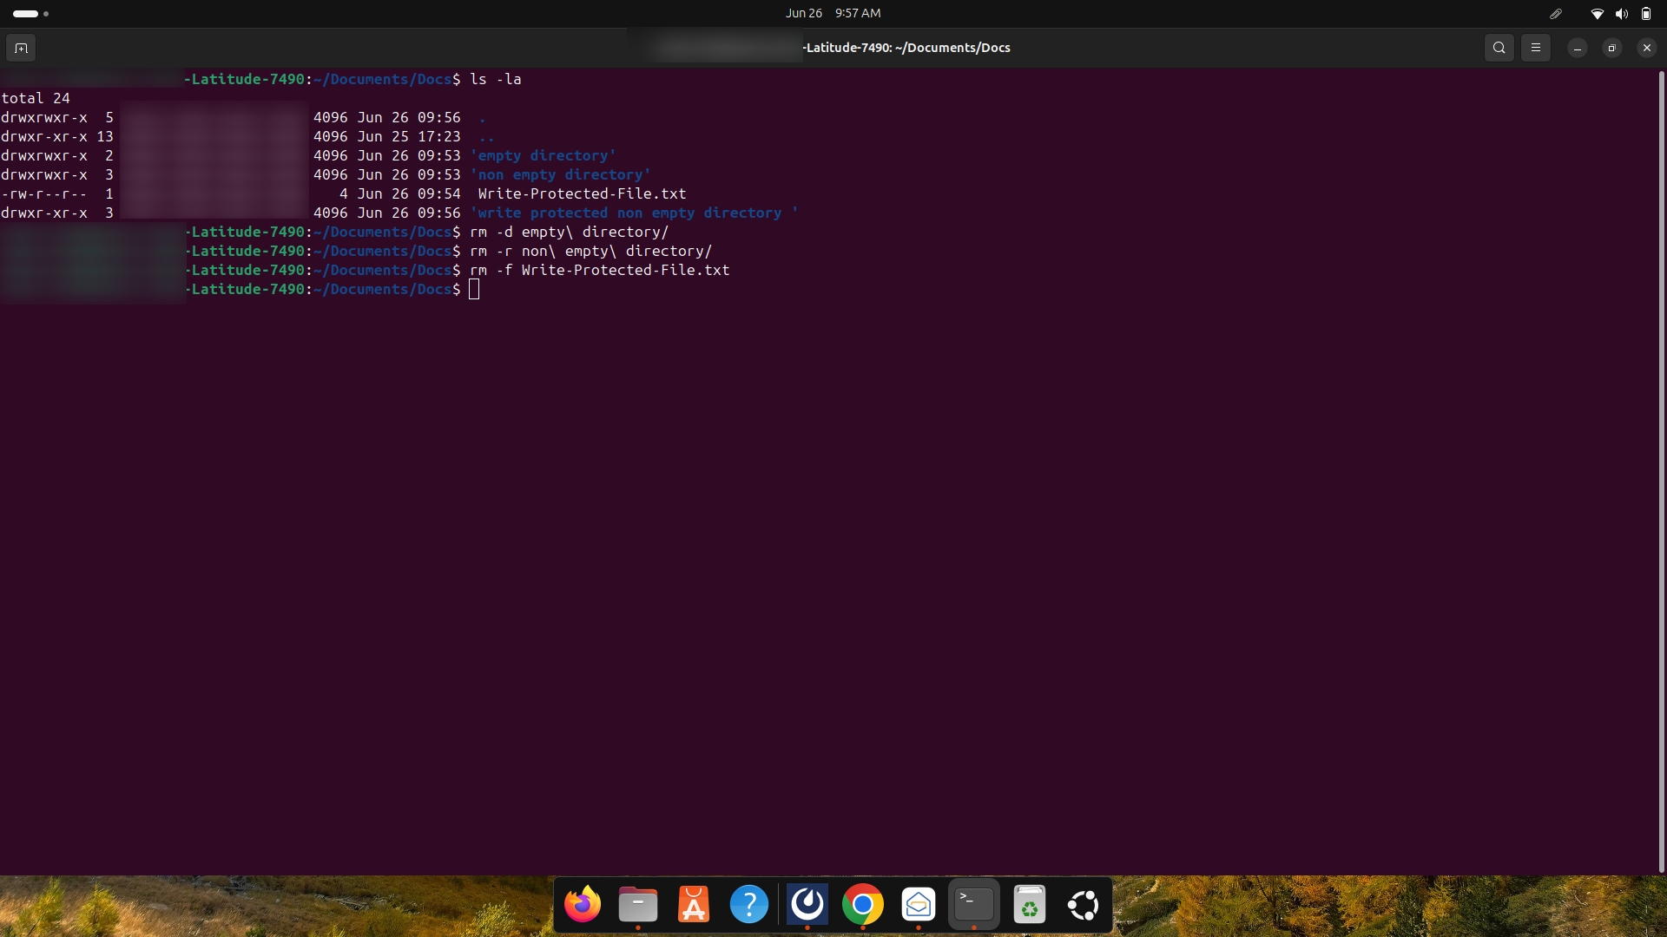Launch Mullvad VPN from the dock
This screenshot has height=937, width=1667.
click(x=807, y=904)
